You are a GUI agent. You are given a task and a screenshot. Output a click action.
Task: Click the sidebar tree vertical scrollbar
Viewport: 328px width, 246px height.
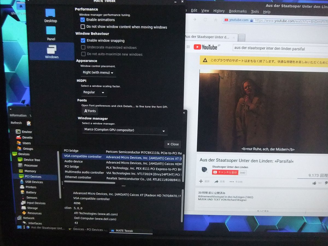(59, 175)
